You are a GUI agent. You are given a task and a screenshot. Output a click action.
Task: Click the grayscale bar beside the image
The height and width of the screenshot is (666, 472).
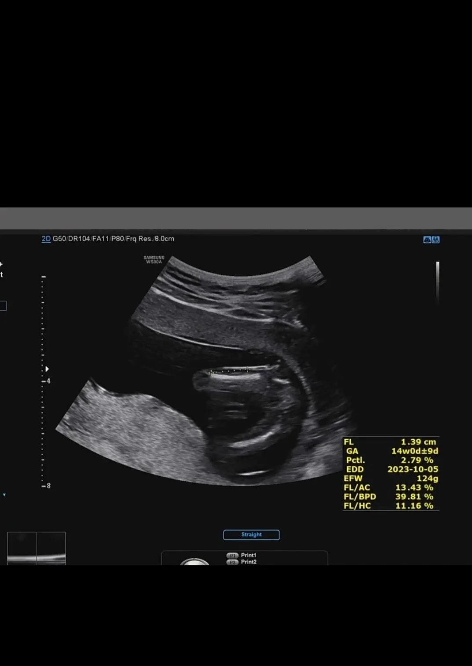click(438, 282)
